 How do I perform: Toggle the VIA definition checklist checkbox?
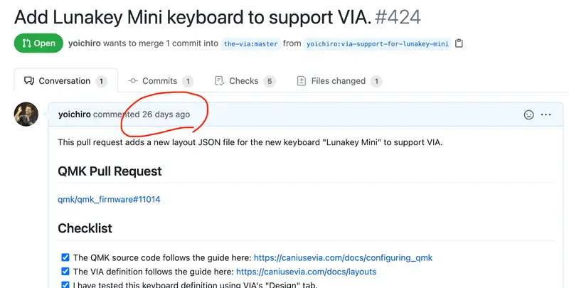point(65,271)
